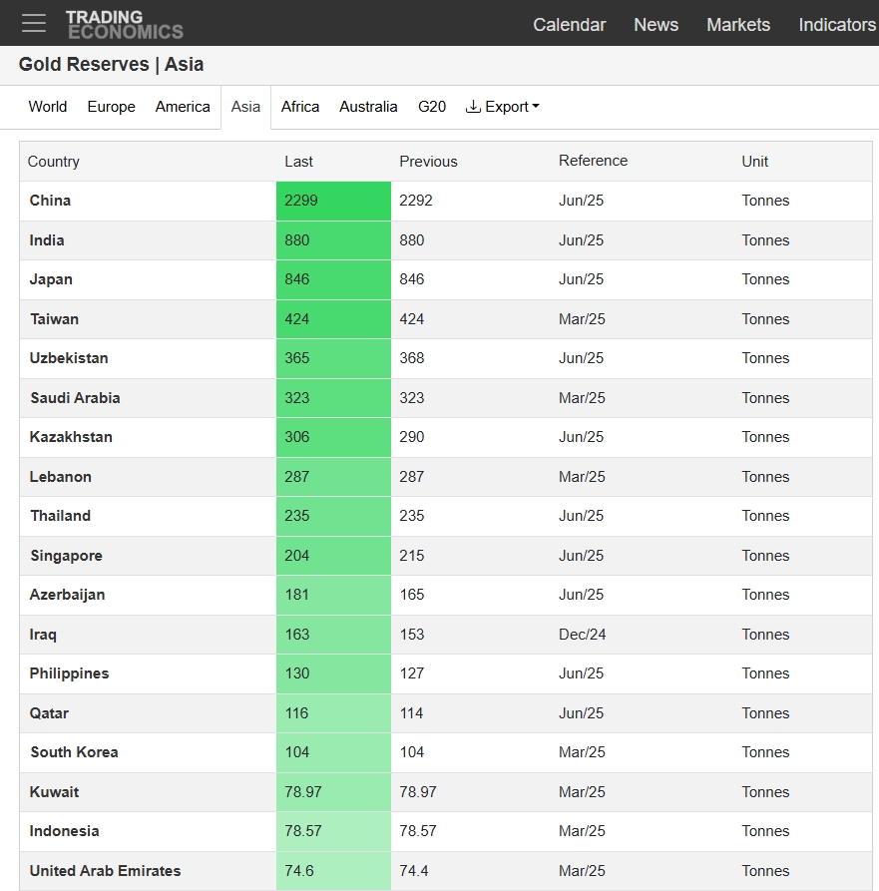Open the News menu item
The height and width of the screenshot is (891, 879).
(656, 24)
